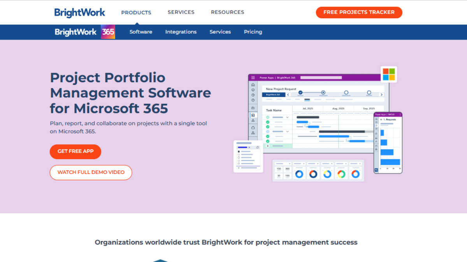Click the plus icon to add a task

(x=268, y=146)
